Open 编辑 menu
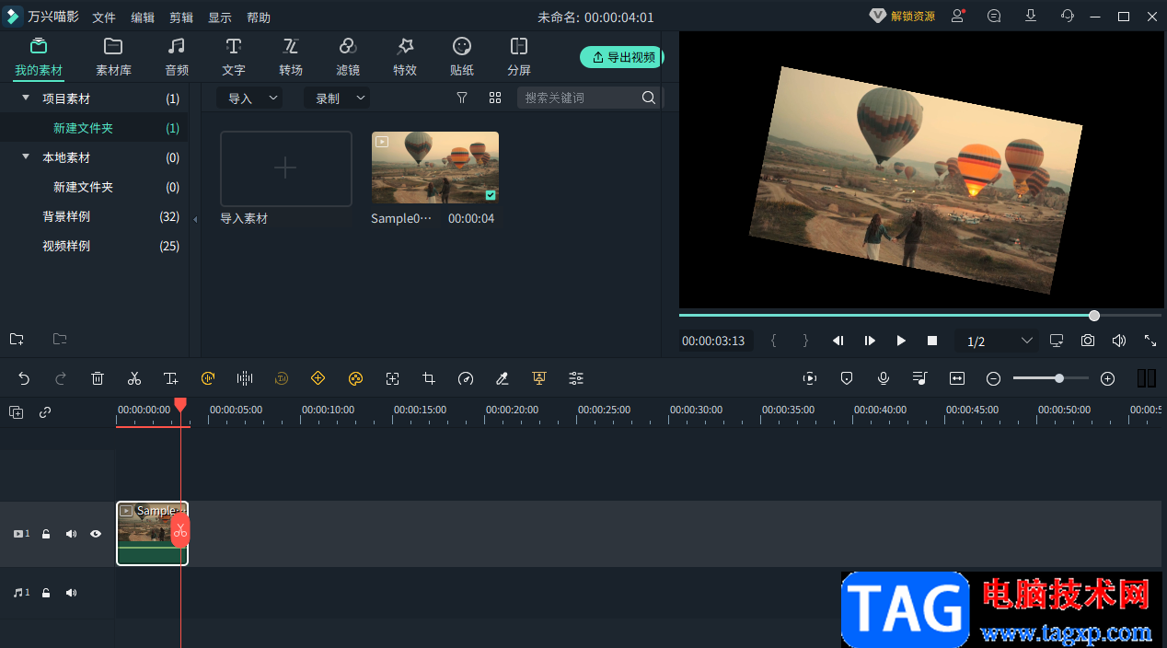Viewport: 1167px width, 648px height. 143,17
